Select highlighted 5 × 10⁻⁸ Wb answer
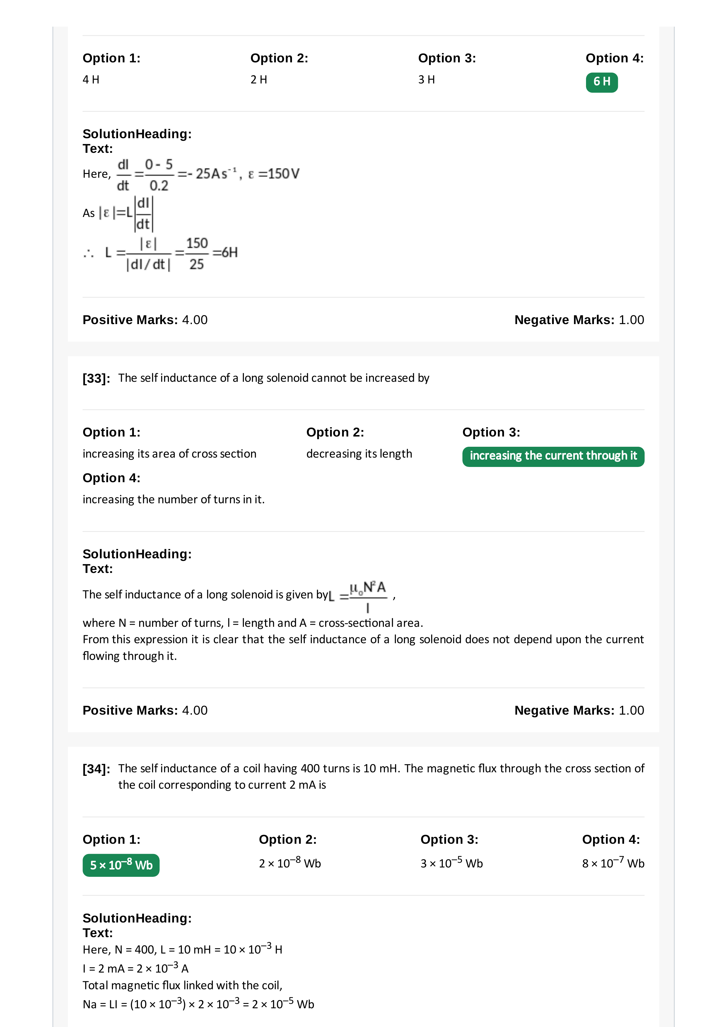 point(121,865)
